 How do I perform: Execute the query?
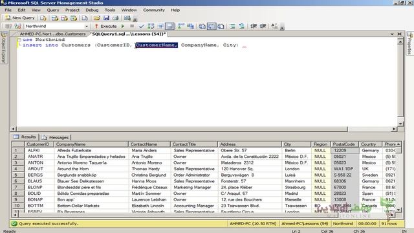tap(105, 26)
